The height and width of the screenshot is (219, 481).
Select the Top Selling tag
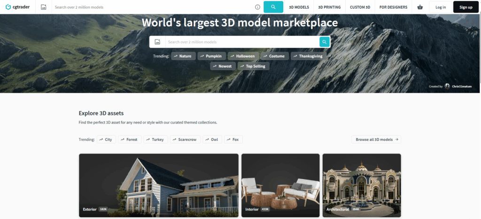pyautogui.click(x=253, y=66)
